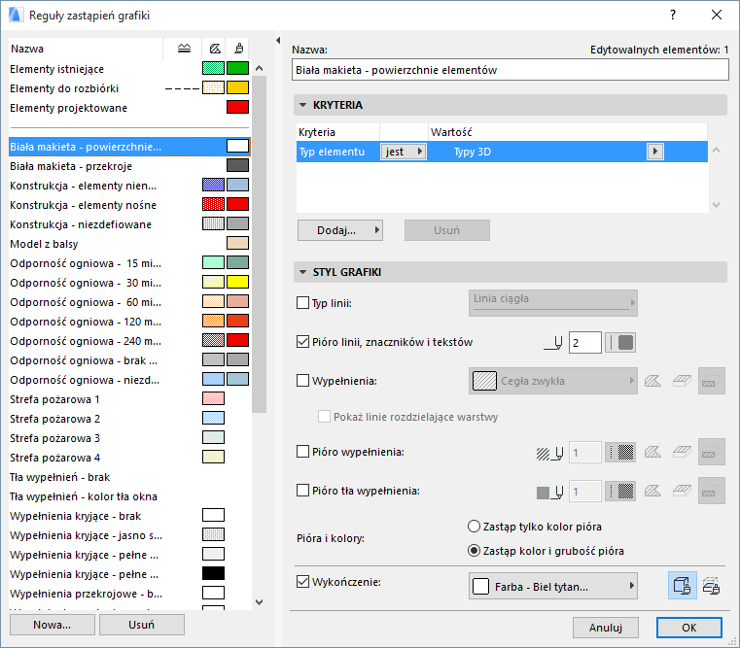Click the line column header icon

[x=184, y=49]
